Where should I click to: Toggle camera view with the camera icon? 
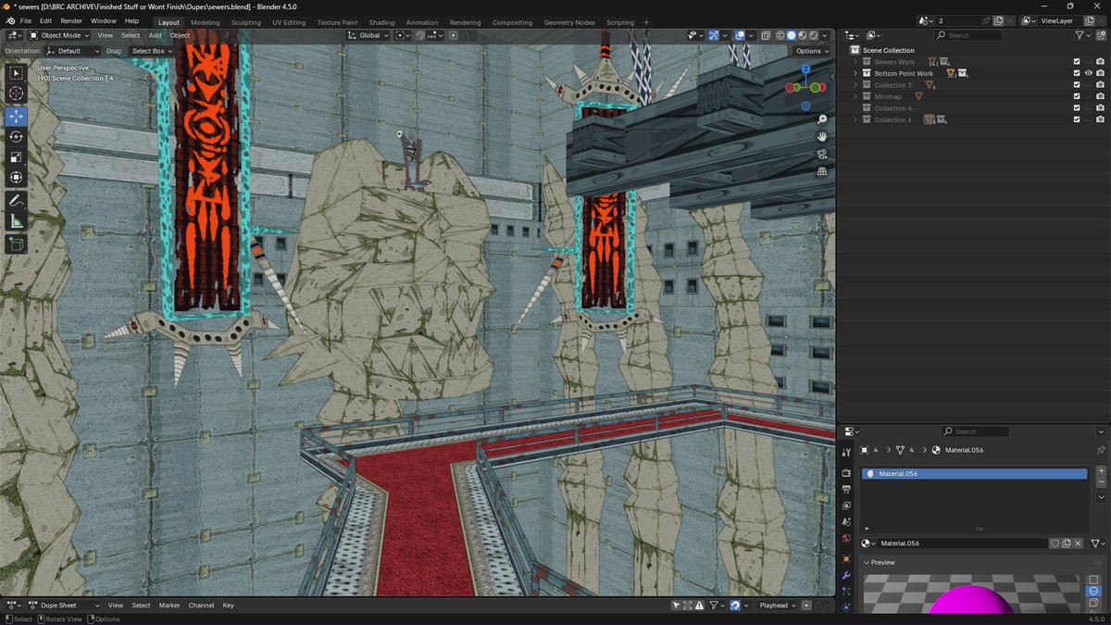point(822,155)
